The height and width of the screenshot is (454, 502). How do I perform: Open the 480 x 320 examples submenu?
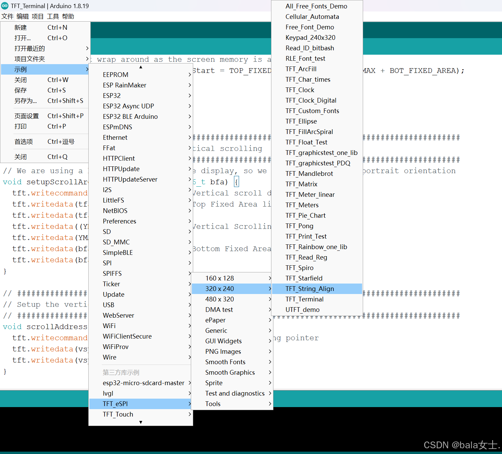[232, 299]
